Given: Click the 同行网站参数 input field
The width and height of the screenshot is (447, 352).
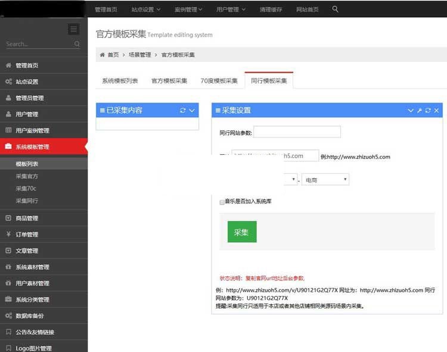Looking at the screenshot, I should pyautogui.click(x=297, y=132).
